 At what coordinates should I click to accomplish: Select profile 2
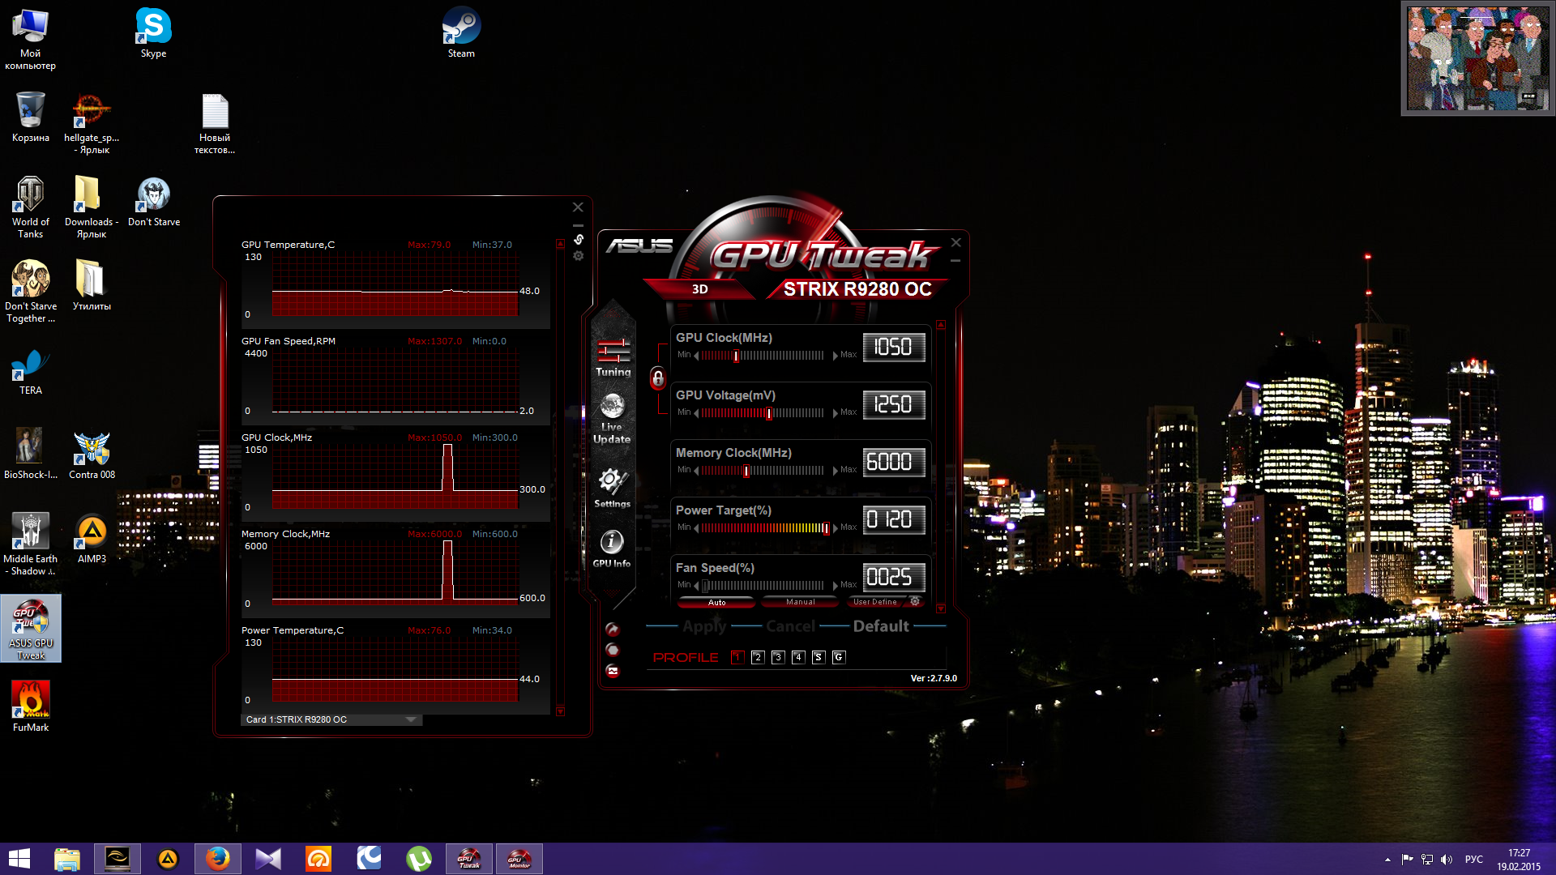(x=758, y=657)
